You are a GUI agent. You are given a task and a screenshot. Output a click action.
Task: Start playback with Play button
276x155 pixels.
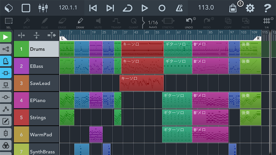point(145,8)
